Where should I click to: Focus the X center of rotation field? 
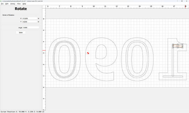[29, 18]
